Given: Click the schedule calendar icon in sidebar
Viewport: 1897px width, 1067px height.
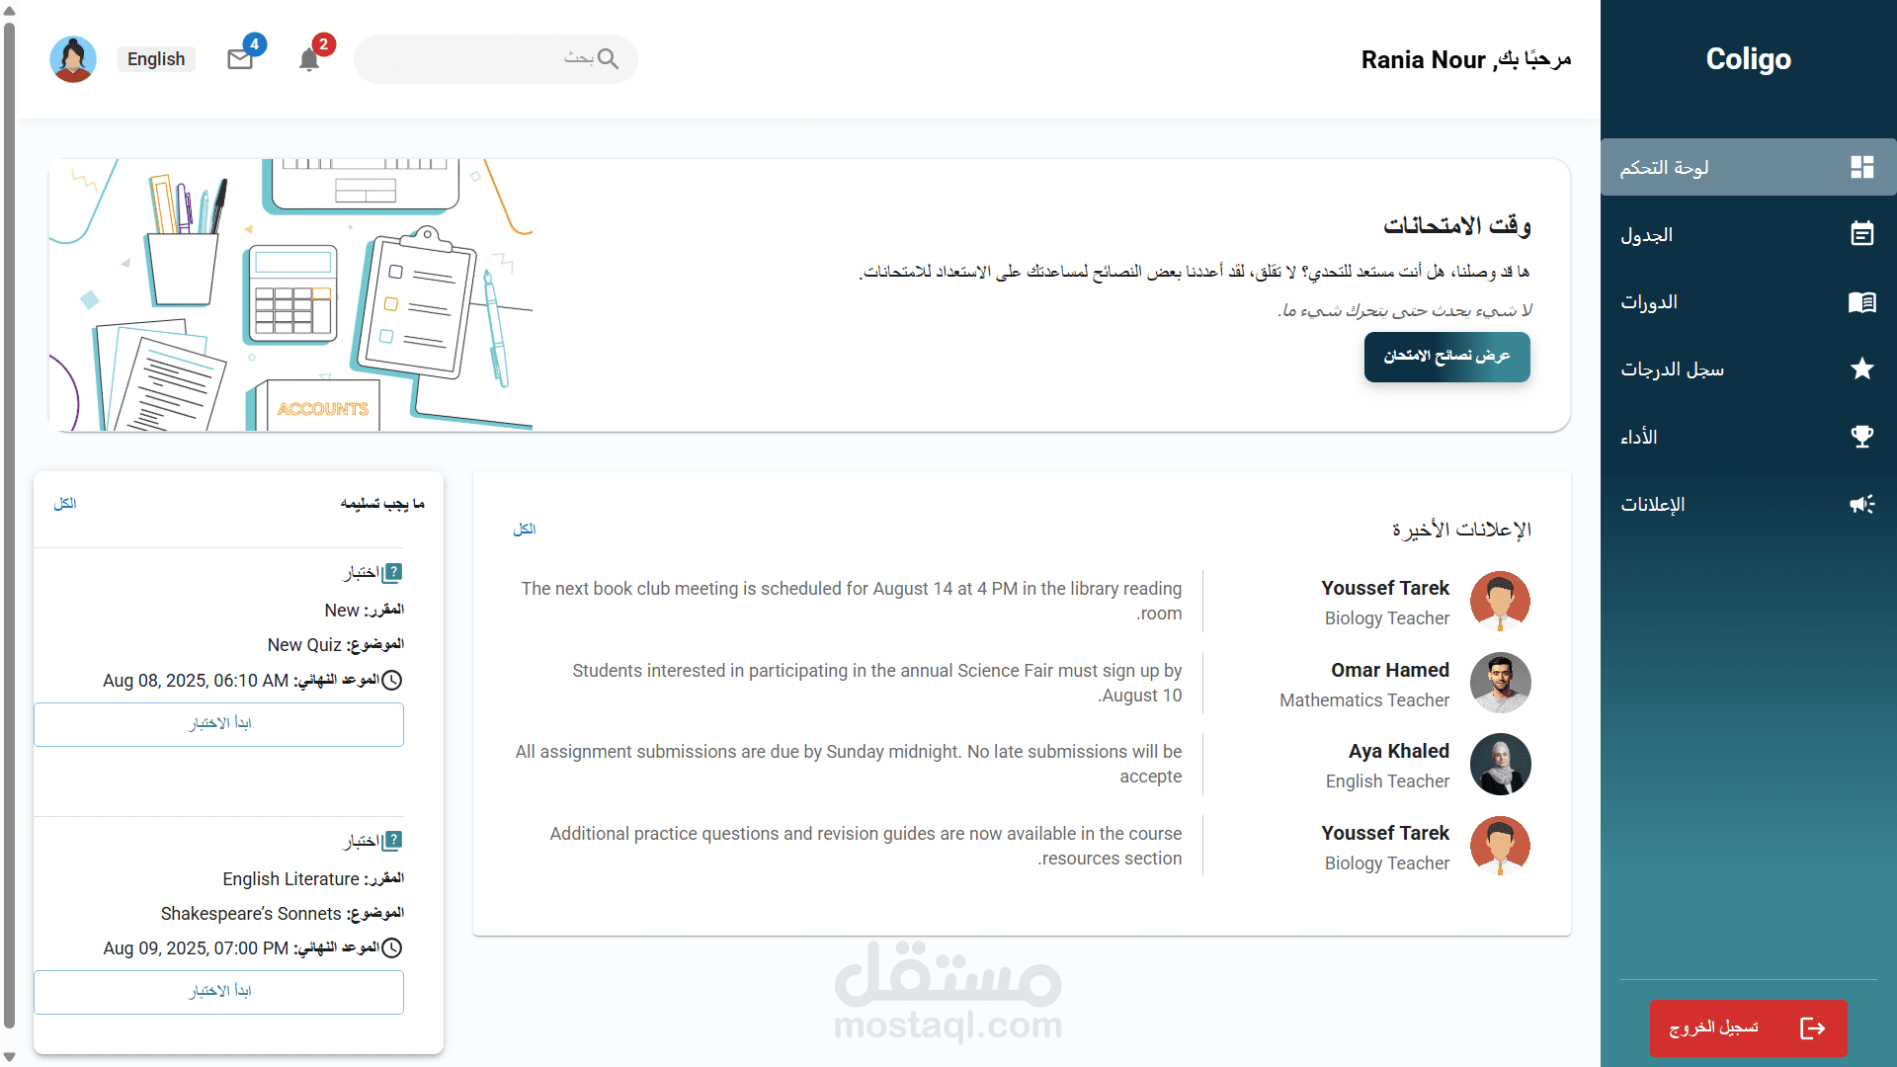Looking at the screenshot, I should tap(1861, 234).
